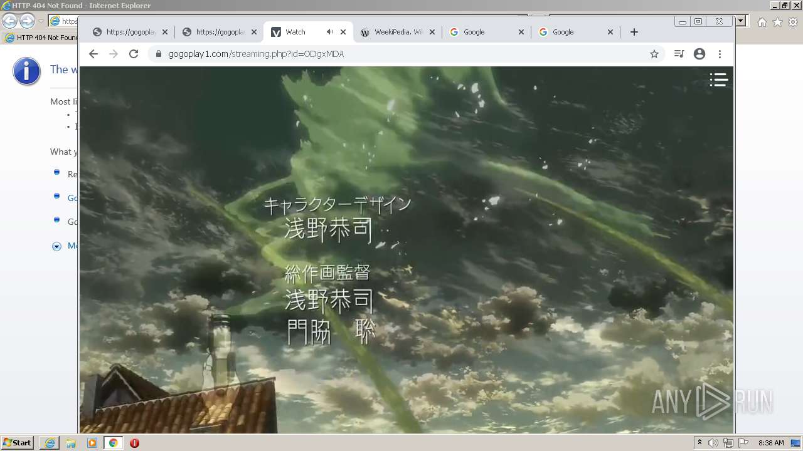Open Internet Explorer's Home button
The height and width of the screenshot is (451, 803).
pyautogui.click(x=762, y=22)
